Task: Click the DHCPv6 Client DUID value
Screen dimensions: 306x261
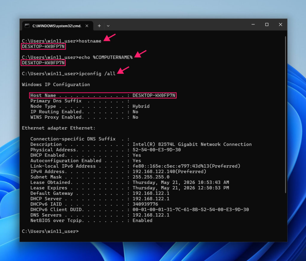Action: coord(191,210)
